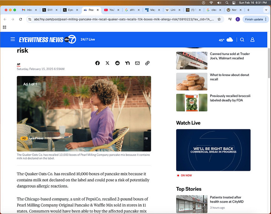Click the pancake mix recall video player

(84, 114)
